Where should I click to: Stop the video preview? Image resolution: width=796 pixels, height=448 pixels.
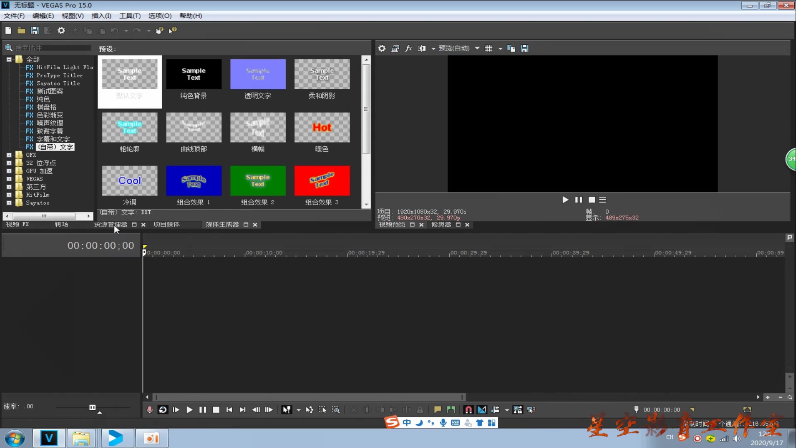[x=592, y=200]
